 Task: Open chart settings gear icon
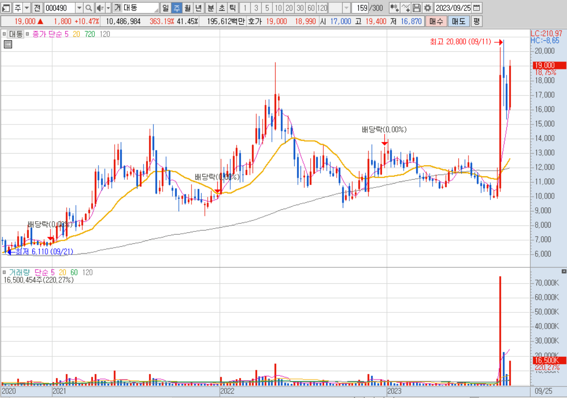tap(427, 8)
